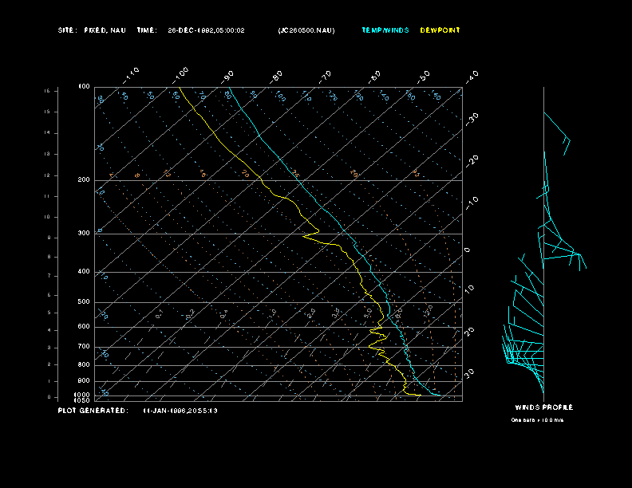Click the PLOT GENERATED label
Image resolution: width=632 pixels, height=488 pixels.
92,411
